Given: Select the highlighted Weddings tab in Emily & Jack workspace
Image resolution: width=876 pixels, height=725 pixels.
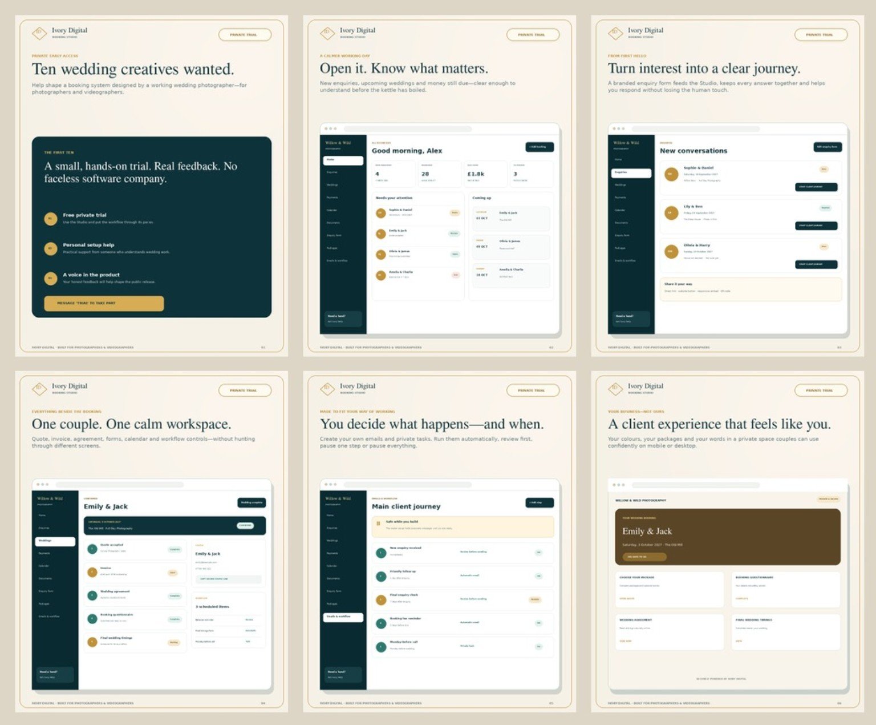Looking at the screenshot, I should coord(55,542).
